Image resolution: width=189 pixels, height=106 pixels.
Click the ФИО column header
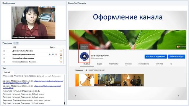(x=14, y=47)
